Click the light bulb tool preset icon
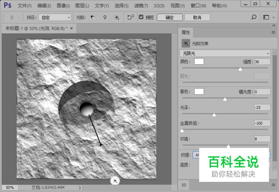 12,17
